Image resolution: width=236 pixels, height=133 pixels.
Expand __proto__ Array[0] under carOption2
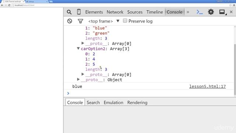(x=83, y=74)
